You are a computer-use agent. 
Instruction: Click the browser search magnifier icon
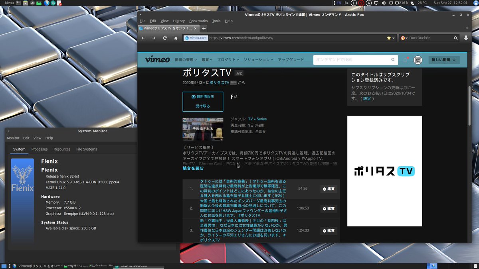click(456, 38)
